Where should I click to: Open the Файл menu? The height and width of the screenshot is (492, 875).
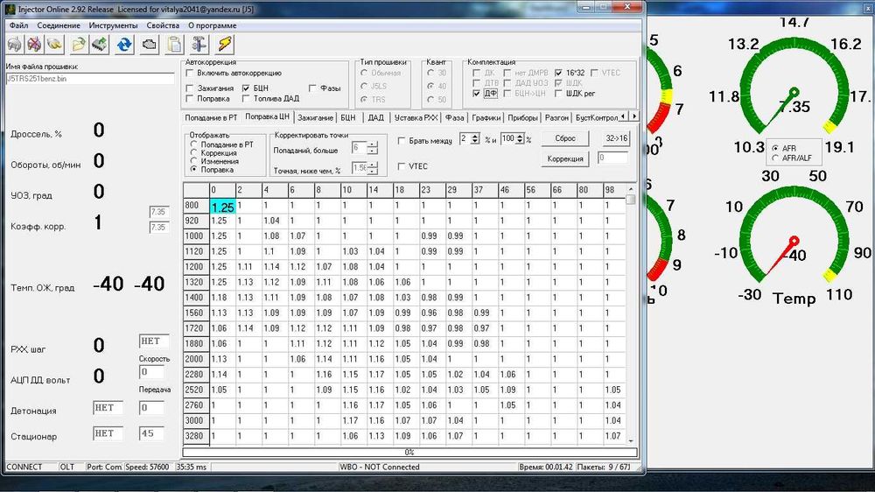[x=19, y=25]
